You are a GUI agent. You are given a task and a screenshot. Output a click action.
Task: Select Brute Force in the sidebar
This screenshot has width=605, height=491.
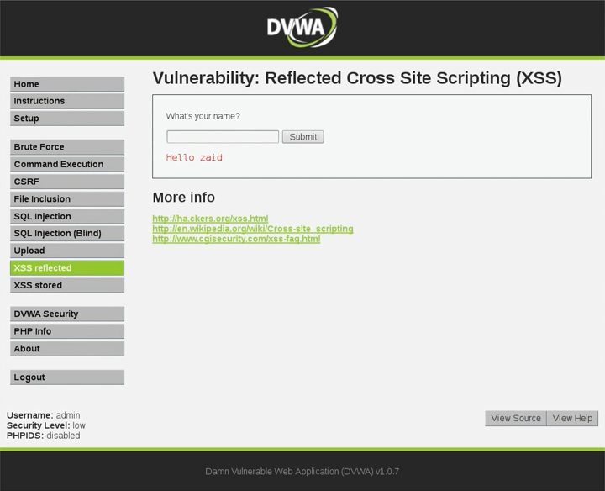coord(67,147)
